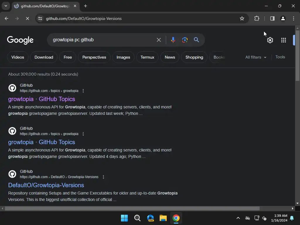Search by image with Google Lens
This screenshot has height=225, width=300.
[x=185, y=40]
